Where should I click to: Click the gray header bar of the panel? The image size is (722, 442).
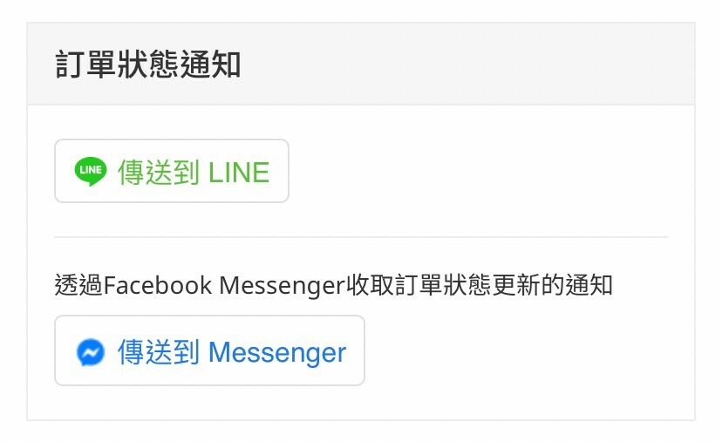point(361,64)
